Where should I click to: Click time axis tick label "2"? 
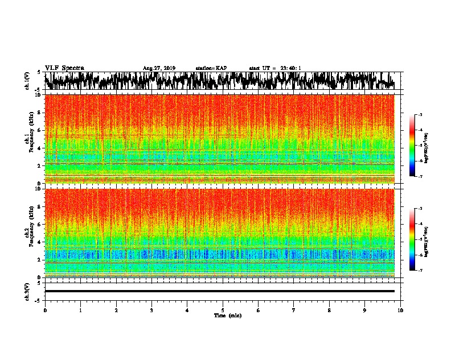(x=116, y=310)
